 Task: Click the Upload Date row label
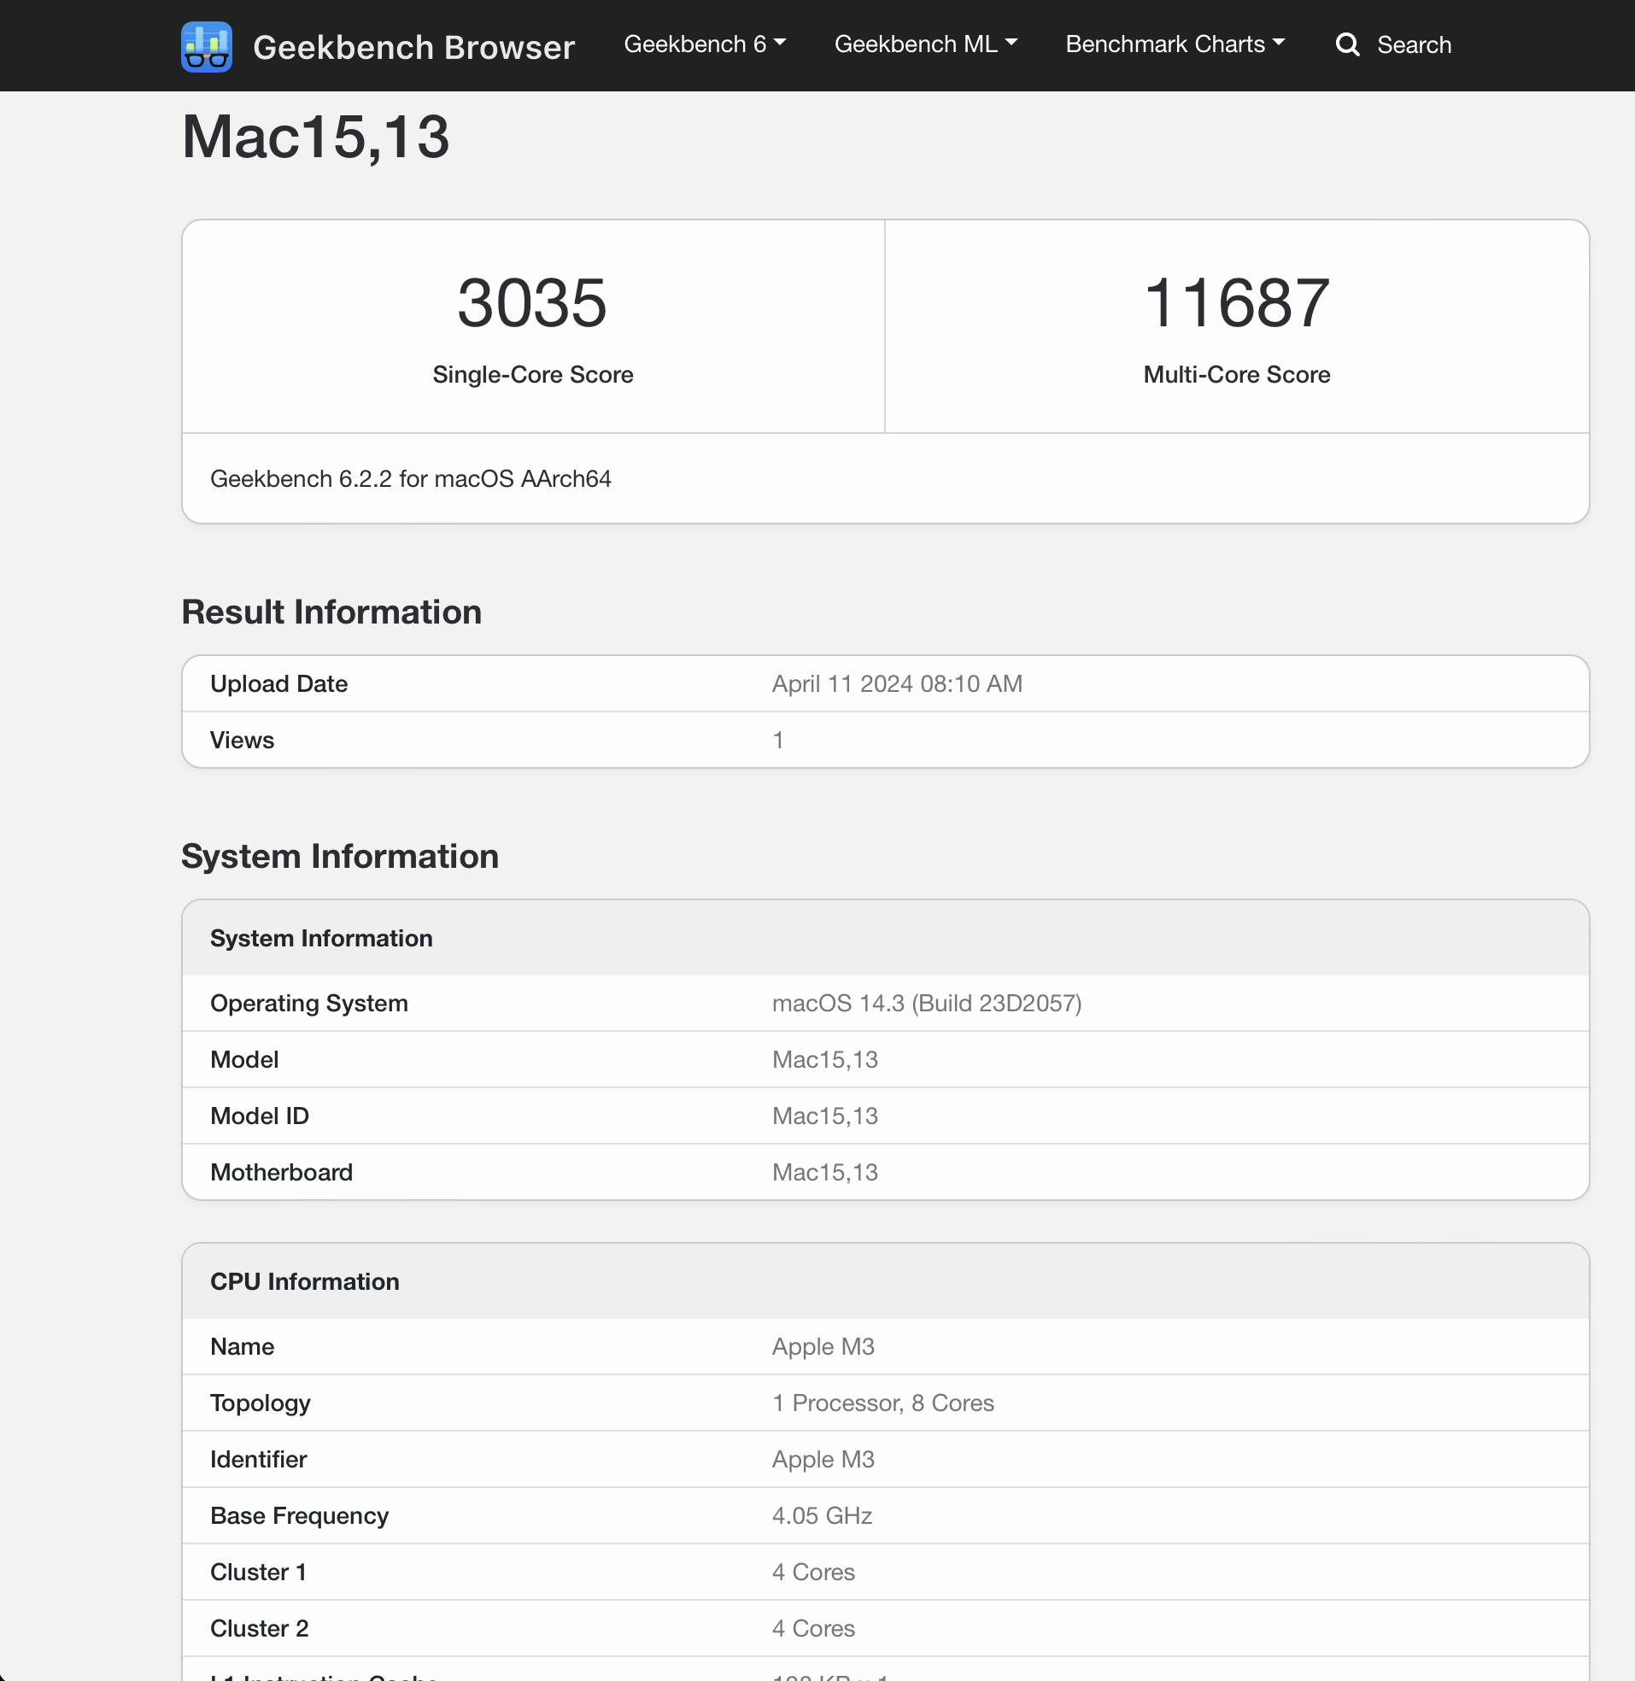click(x=279, y=683)
